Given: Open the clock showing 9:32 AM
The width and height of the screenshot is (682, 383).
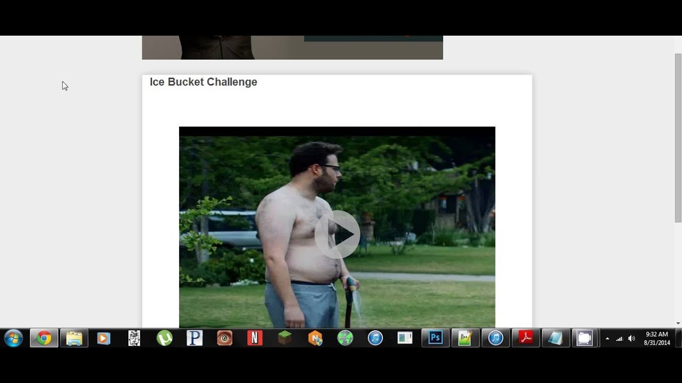Looking at the screenshot, I should click(656, 338).
